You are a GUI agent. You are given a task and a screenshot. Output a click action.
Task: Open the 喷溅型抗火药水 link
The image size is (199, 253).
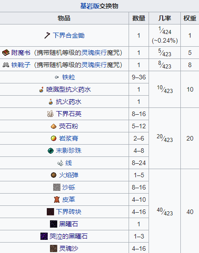click(69, 90)
